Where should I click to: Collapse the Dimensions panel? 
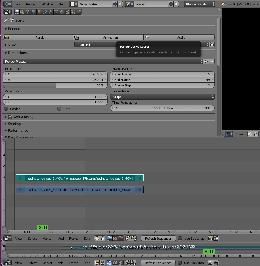click(x=6, y=53)
